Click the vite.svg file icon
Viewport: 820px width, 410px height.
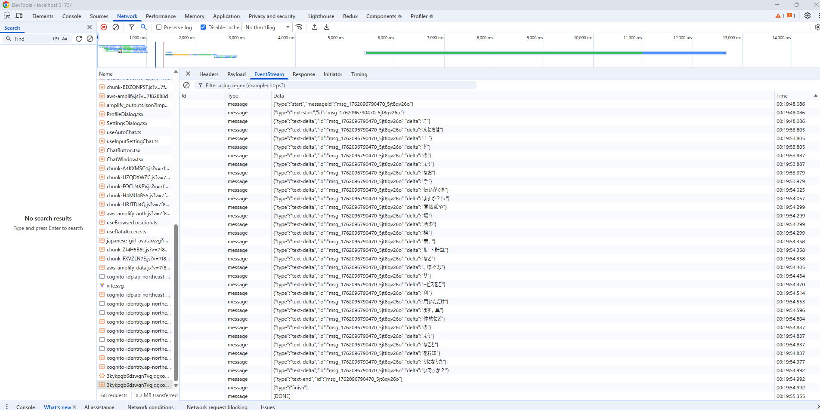(102, 285)
